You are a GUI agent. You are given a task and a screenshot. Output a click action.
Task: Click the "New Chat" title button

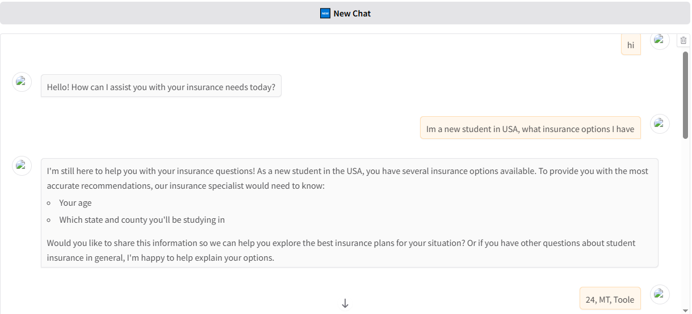(352, 13)
